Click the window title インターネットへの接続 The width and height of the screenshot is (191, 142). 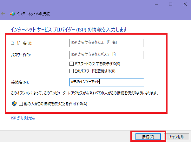point(33,14)
